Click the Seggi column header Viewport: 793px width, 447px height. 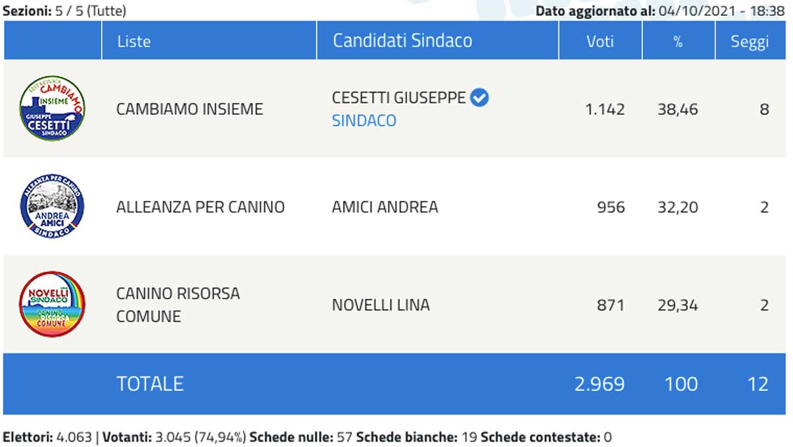(x=749, y=41)
